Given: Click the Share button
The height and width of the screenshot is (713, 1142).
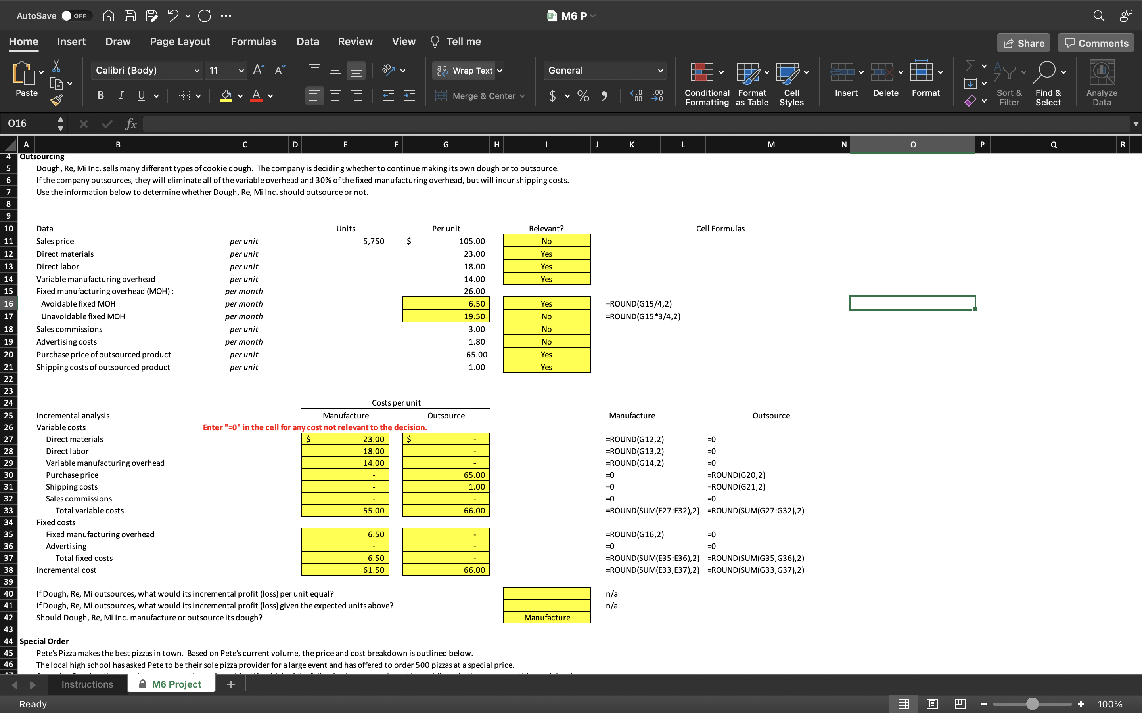Looking at the screenshot, I should [1023, 43].
